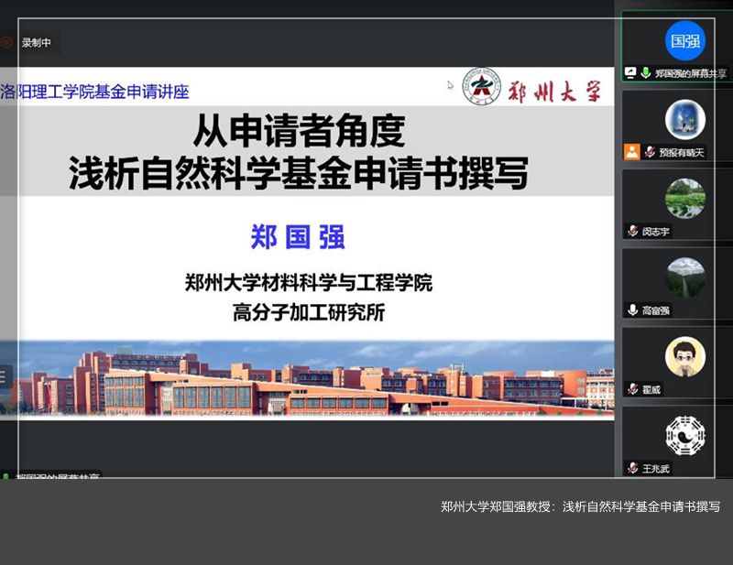Viewport: 733px width, 565px height.
Task: Click muted mic icon of 预报有晴天
Action: [649, 152]
